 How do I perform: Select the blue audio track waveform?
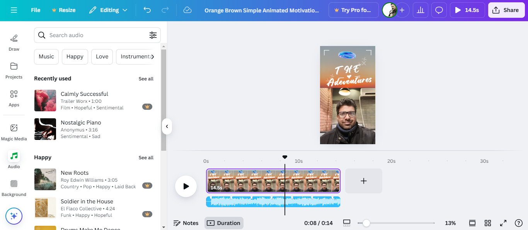(x=273, y=202)
